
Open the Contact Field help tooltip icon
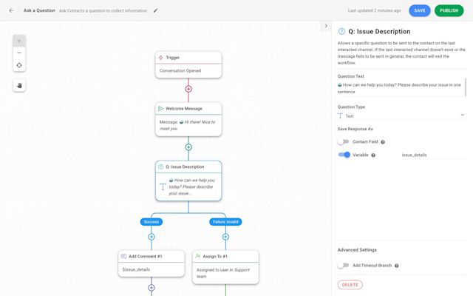pos(383,142)
